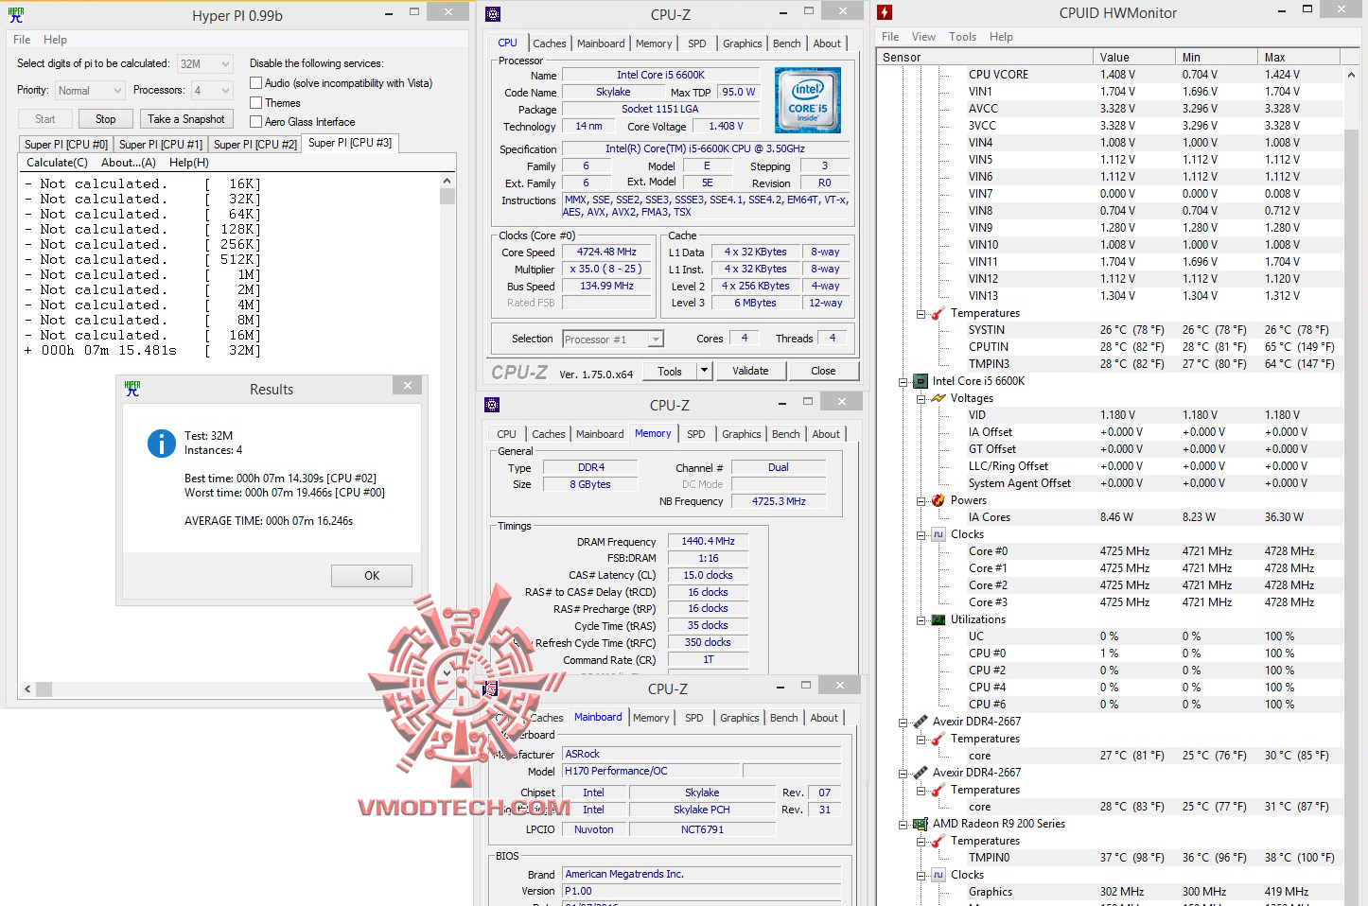
Task: Click the HWMonitor scrollbar up arrow
Action: [x=1350, y=74]
